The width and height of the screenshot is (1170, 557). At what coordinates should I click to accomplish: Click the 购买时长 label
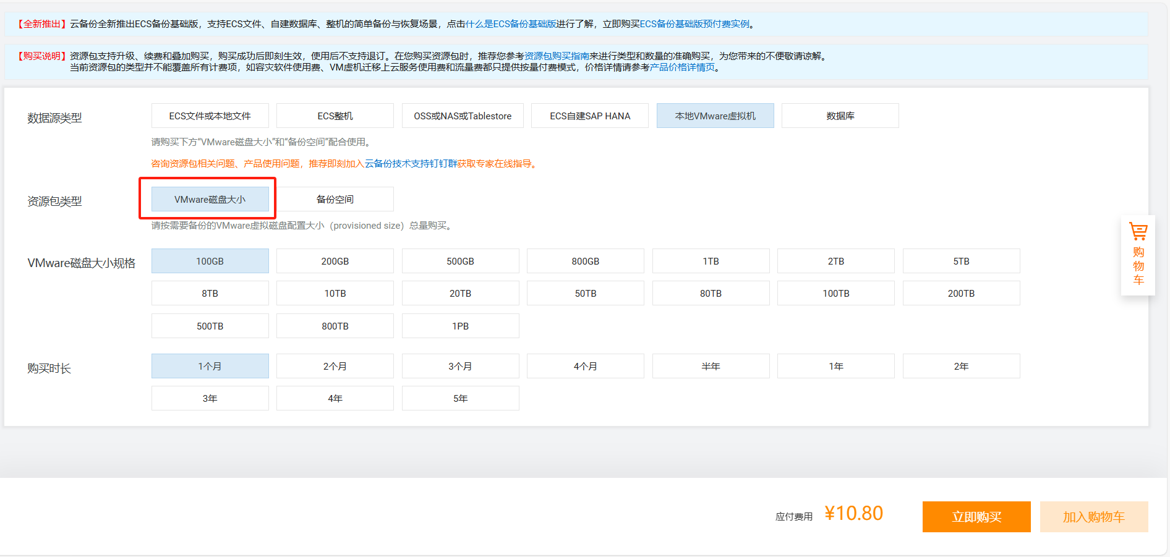49,368
